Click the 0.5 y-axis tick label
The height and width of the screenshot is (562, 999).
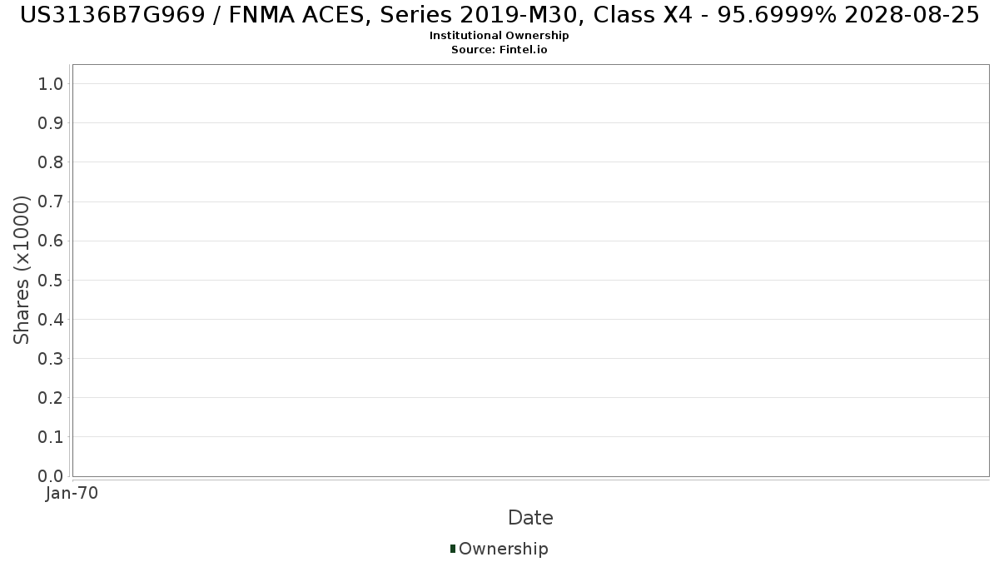tap(51, 280)
